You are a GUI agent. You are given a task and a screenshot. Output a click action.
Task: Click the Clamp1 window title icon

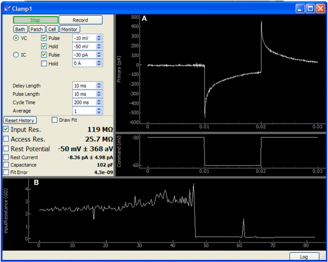[7, 9]
